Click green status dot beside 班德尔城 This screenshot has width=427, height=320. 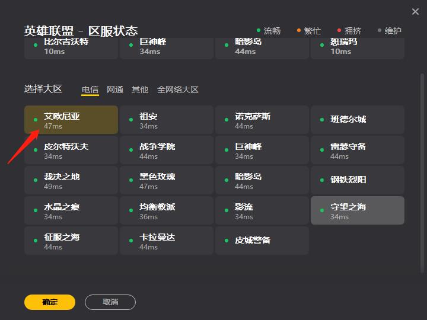pyautogui.click(x=322, y=120)
